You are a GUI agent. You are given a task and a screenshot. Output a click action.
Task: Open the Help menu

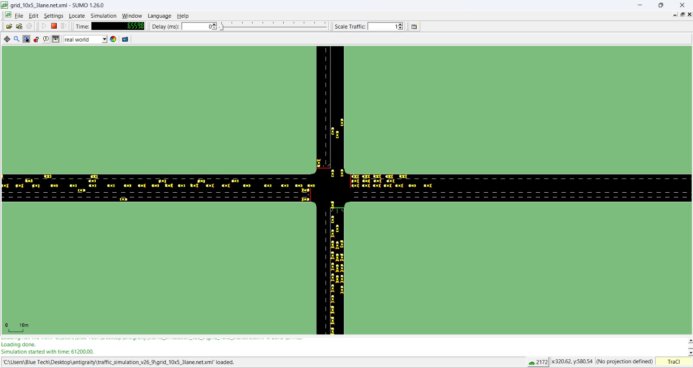coord(182,16)
